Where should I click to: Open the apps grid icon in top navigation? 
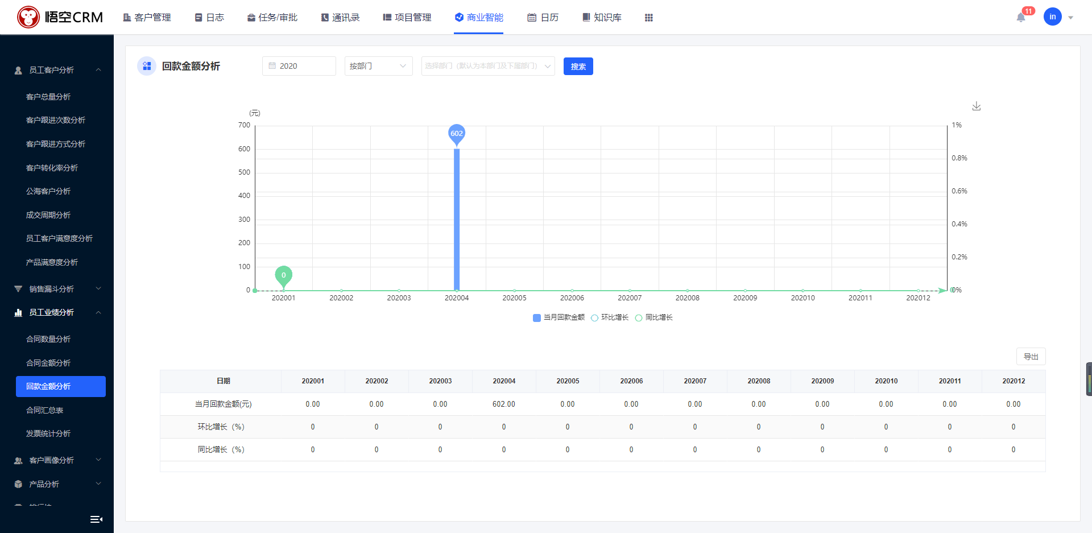[649, 18]
